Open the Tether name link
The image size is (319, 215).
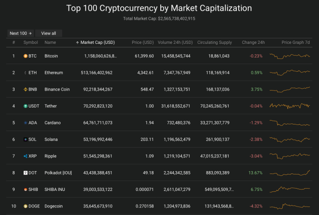click(x=51, y=106)
